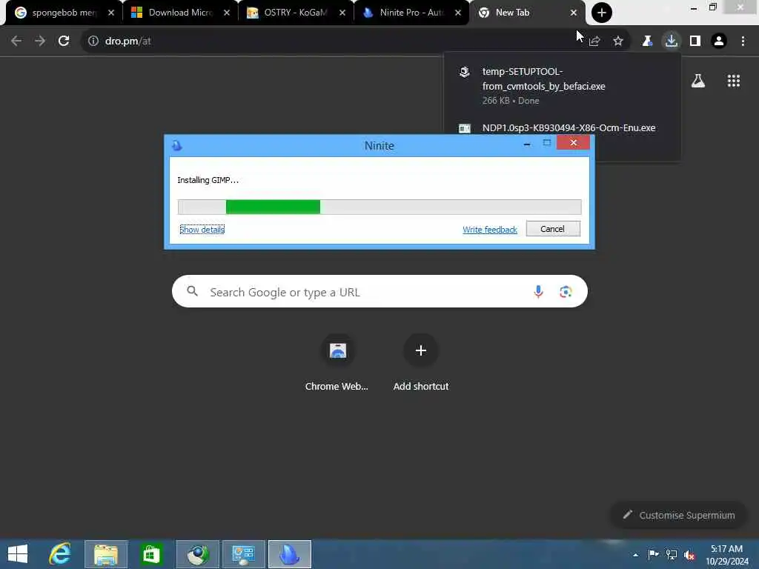This screenshot has width=759, height=569.
Task: Open the Control Panel taskbar icon
Action: (x=243, y=554)
